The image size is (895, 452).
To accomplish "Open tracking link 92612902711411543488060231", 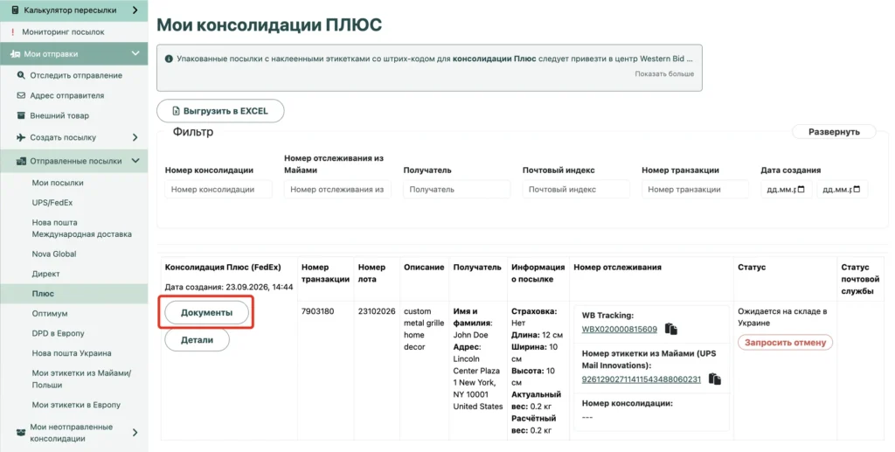I will tap(641, 379).
